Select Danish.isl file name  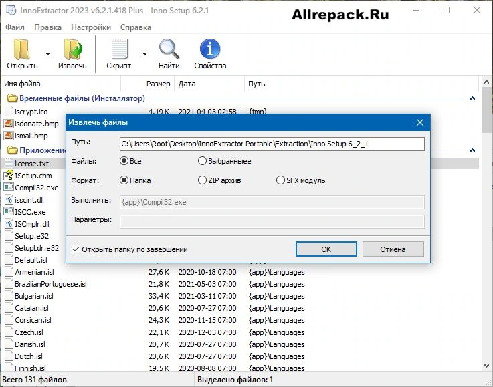(x=30, y=344)
